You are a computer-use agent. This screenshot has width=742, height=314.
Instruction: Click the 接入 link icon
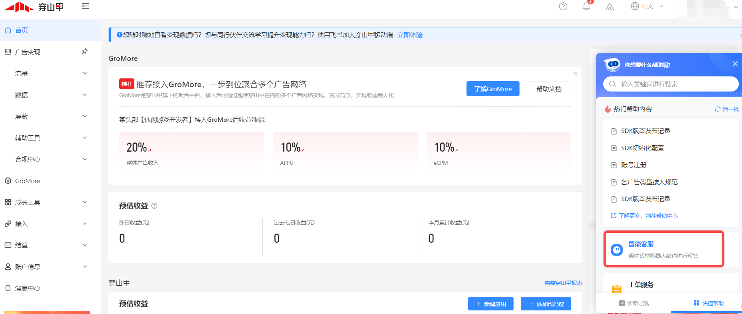(x=8, y=224)
